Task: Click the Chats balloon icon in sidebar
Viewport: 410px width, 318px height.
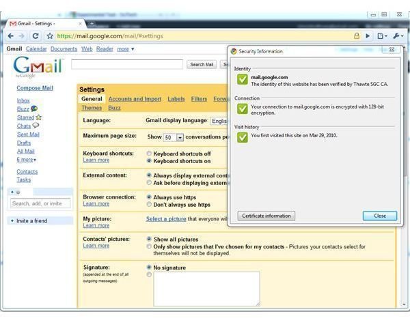Action: pyautogui.click(x=36, y=126)
